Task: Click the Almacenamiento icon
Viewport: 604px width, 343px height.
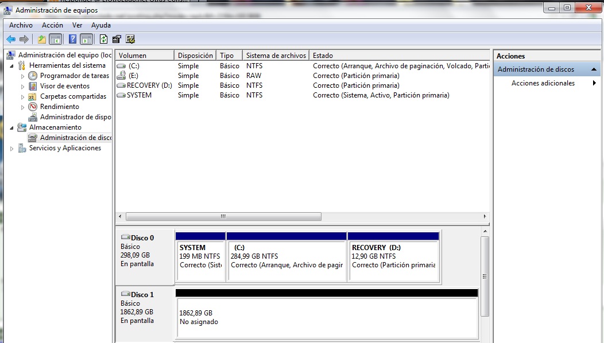Action: (x=22, y=127)
